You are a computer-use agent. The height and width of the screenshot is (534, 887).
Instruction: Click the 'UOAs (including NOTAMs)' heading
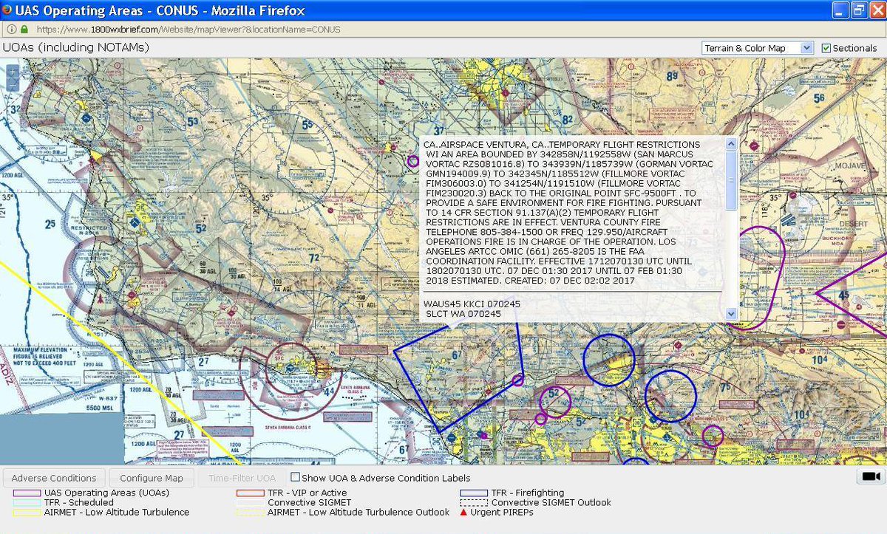(x=76, y=47)
